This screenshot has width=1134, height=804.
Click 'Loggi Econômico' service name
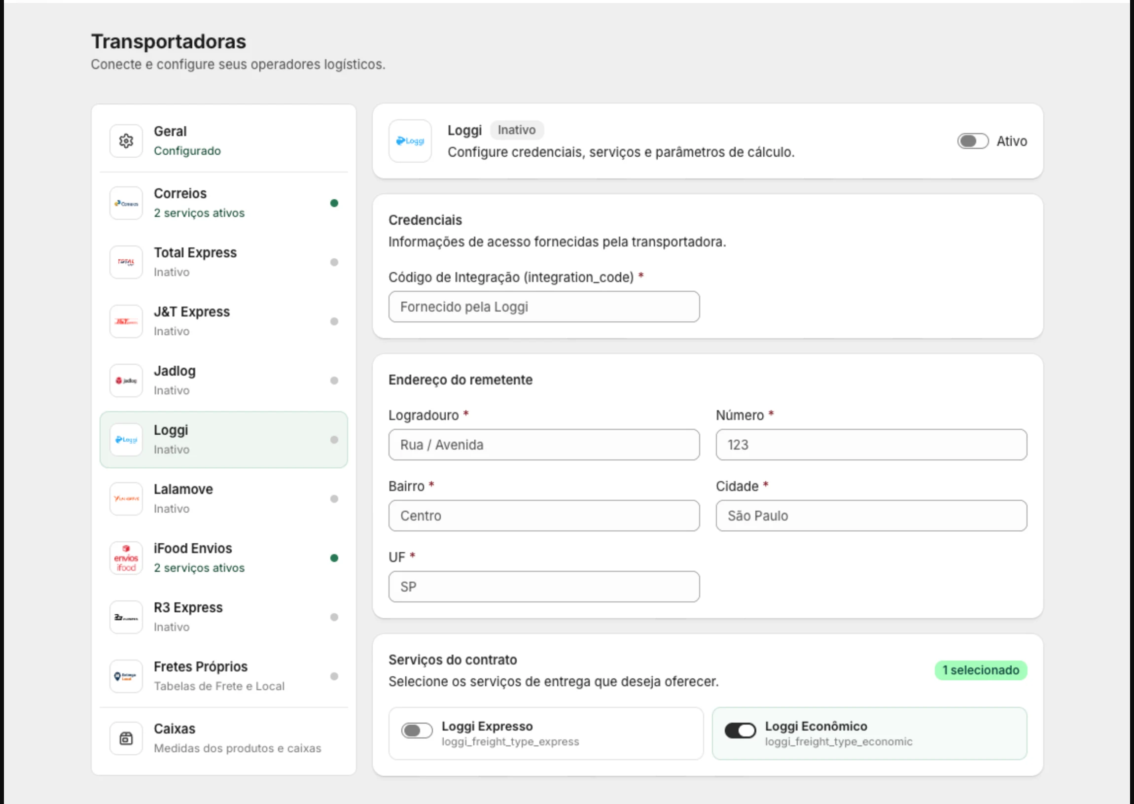coord(816,726)
